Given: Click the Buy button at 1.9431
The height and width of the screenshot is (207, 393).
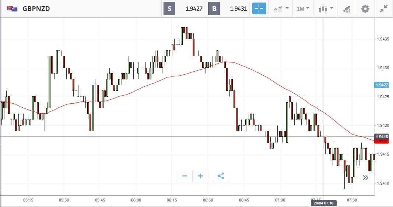Looking at the screenshot, I should point(229,8).
